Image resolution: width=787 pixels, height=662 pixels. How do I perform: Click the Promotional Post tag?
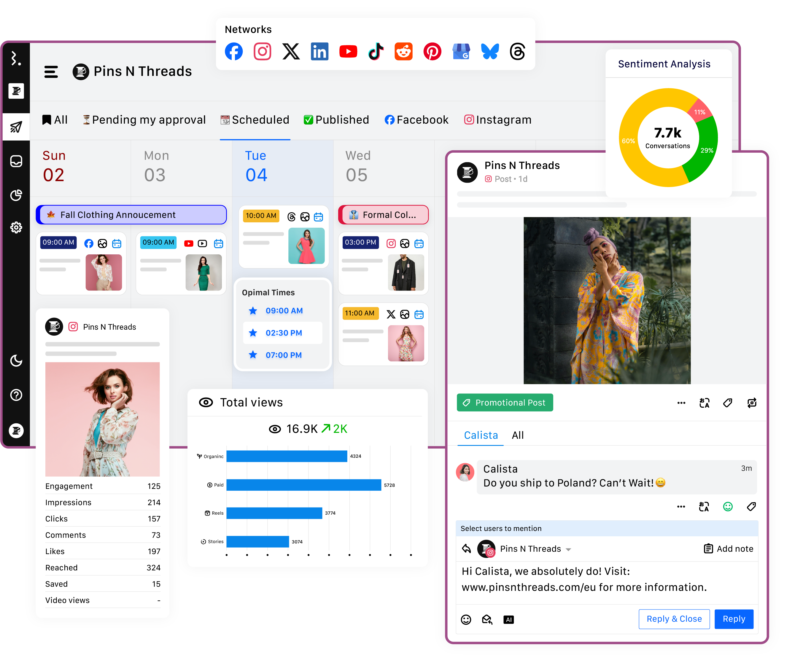[x=505, y=403]
